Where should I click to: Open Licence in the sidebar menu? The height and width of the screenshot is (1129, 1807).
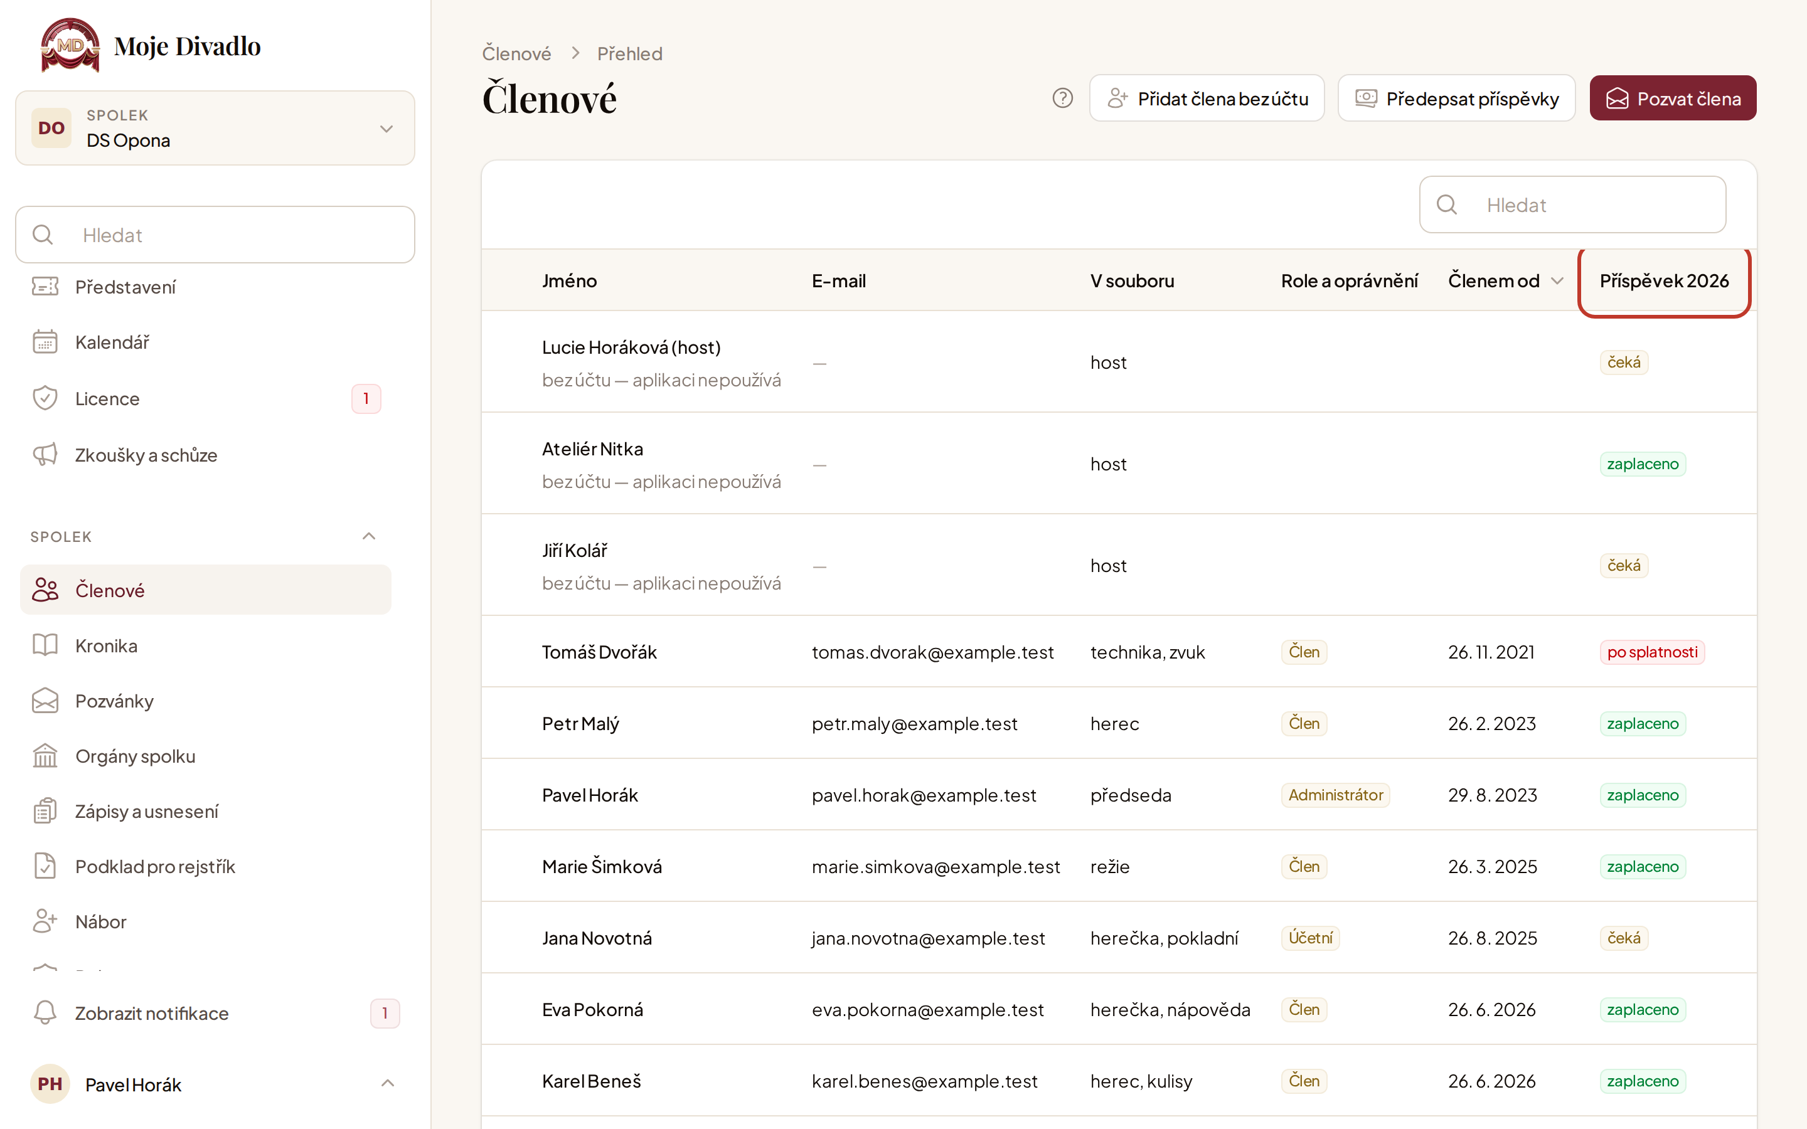(x=205, y=398)
